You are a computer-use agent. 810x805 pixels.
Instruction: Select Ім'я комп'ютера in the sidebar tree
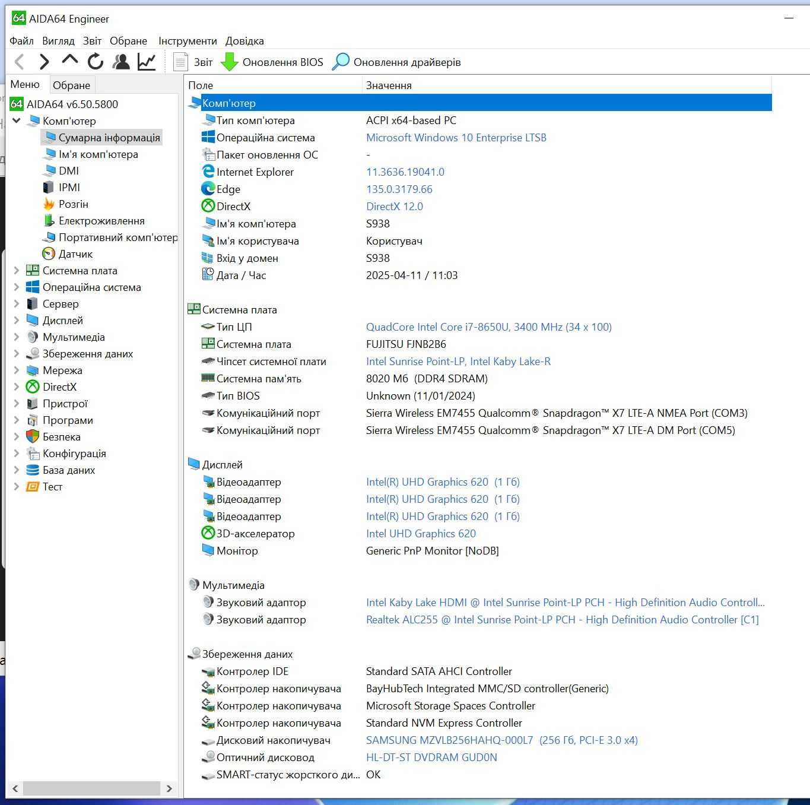pyautogui.click(x=91, y=154)
